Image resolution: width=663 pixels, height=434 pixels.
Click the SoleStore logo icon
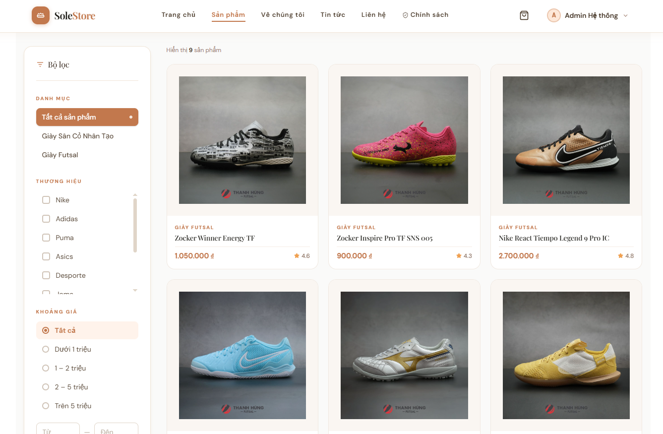(x=41, y=15)
